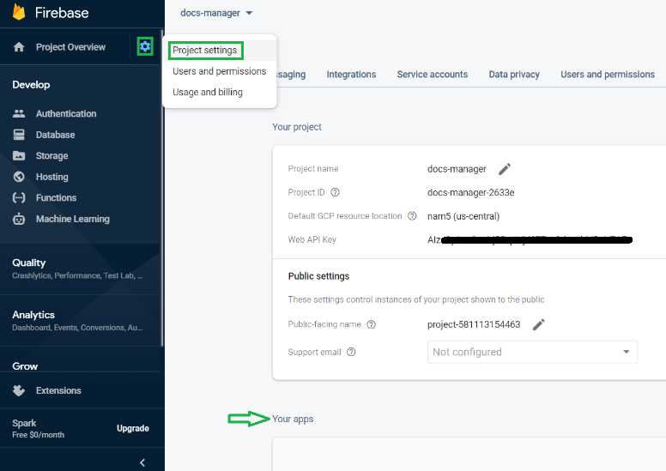This screenshot has width=666, height=471.
Task: Open help icon next to Public-facing name
Action: click(x=371, y=324)
